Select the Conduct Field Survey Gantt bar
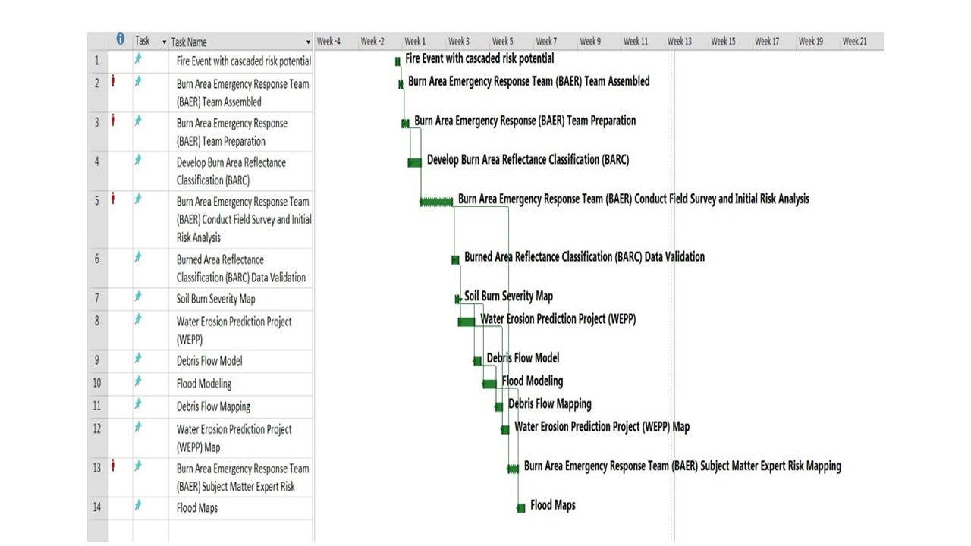This screenshot has height=546, width=971. (436, 201)
